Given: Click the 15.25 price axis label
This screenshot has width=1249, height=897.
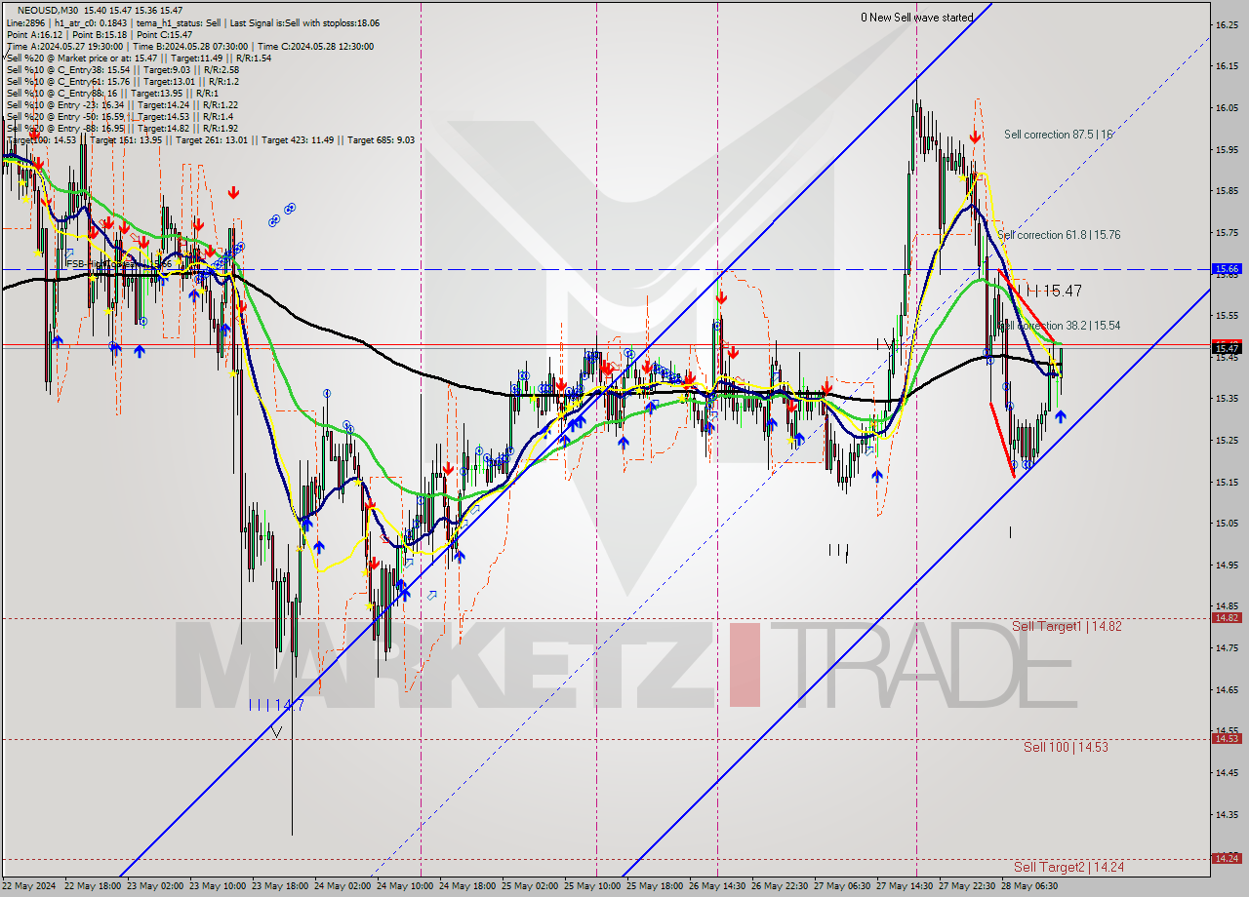Looking at the screenshot, I should tap(1228, 441).
